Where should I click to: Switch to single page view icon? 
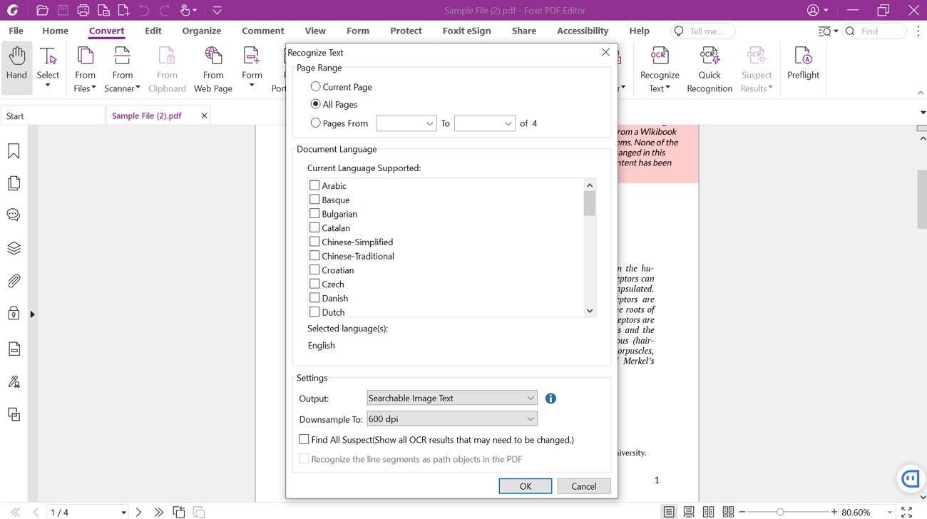669,512
